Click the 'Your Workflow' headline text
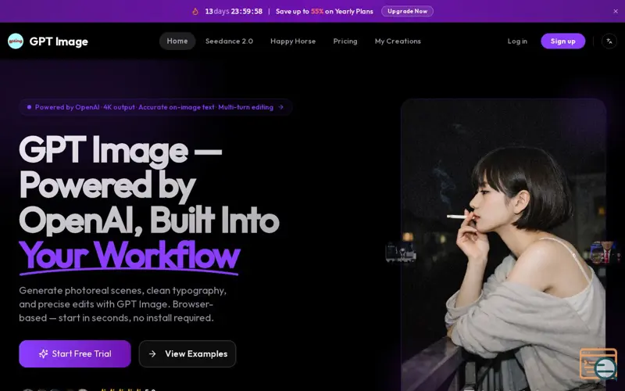The width and height of the screenshot is (625, 391). click(x=129, y=256)
